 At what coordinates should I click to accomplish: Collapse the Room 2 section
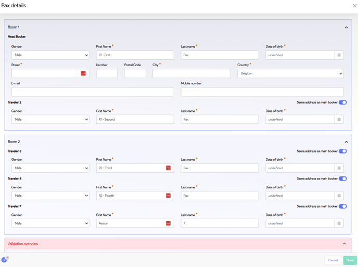click(346, 142)
